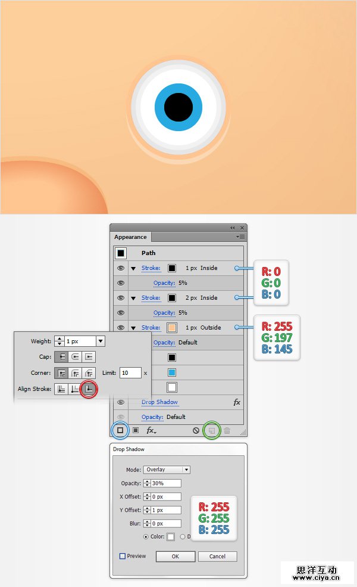Screen dimensions: 357x587
Task: Open the Appearance panel flyout menu
Action: [x=240, y=237]
